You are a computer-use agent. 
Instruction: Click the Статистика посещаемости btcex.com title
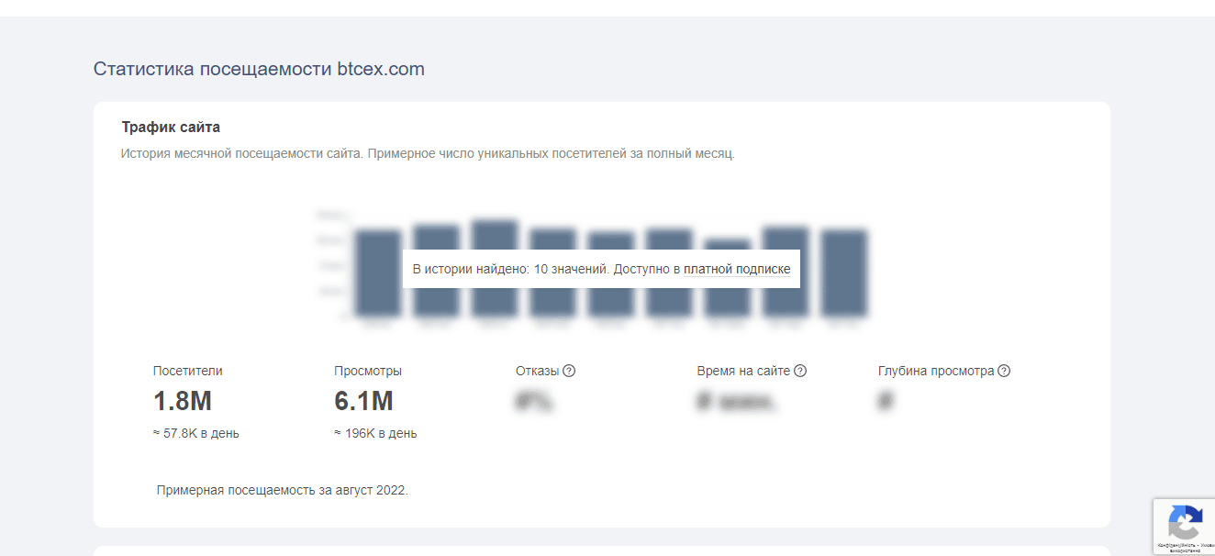tap(259, 68)
